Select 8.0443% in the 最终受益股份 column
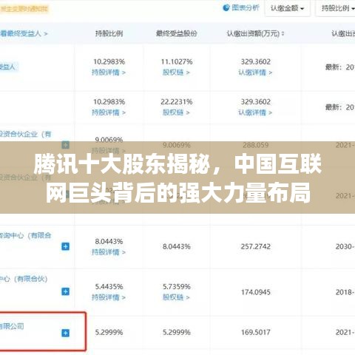The height and width of the screenshot is (355, 355). pyautogui.click(x=177, y=246)
